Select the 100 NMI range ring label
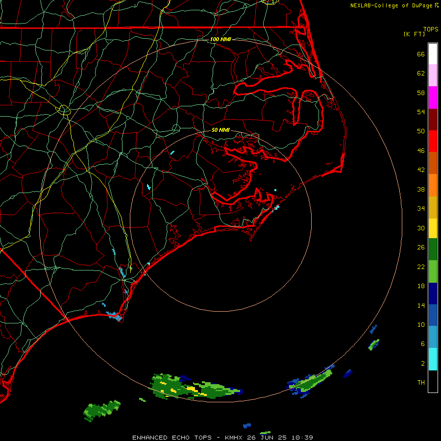 coord(220,39)
